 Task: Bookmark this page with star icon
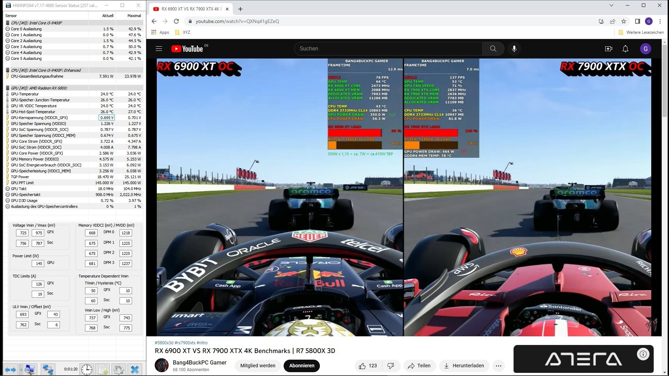point(624,21)
